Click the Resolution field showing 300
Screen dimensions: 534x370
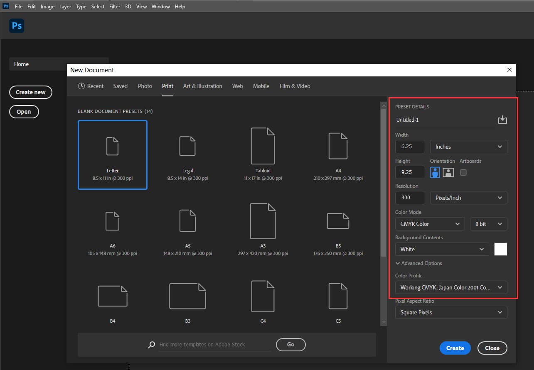[x=410, y=198]
